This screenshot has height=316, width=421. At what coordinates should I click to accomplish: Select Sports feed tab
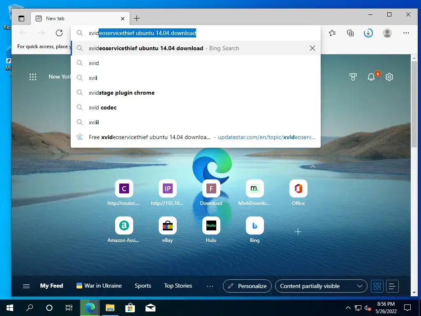pyautogui.click(x=143, y=286)
